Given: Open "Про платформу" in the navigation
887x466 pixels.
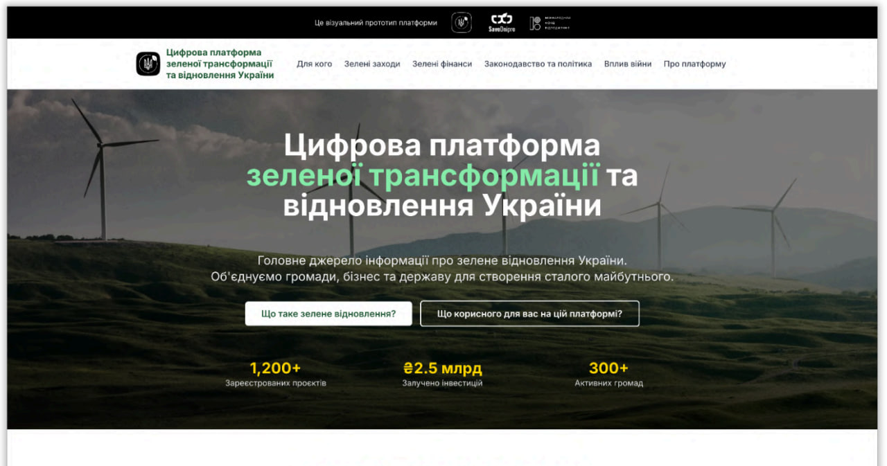Looking at the screenshot, I should 694,64.
